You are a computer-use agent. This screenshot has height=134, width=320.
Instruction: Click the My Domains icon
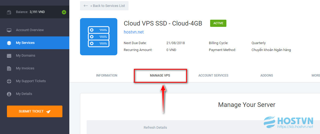point(9,56)
